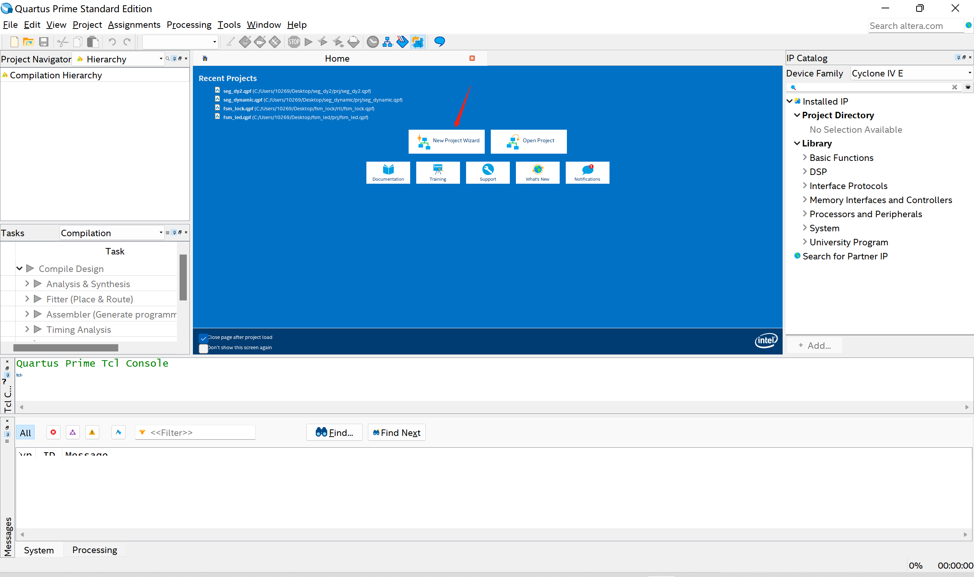Open the empty toolbar project dropdown
This screenshot has height=577, width=974.
click(180, 41)
